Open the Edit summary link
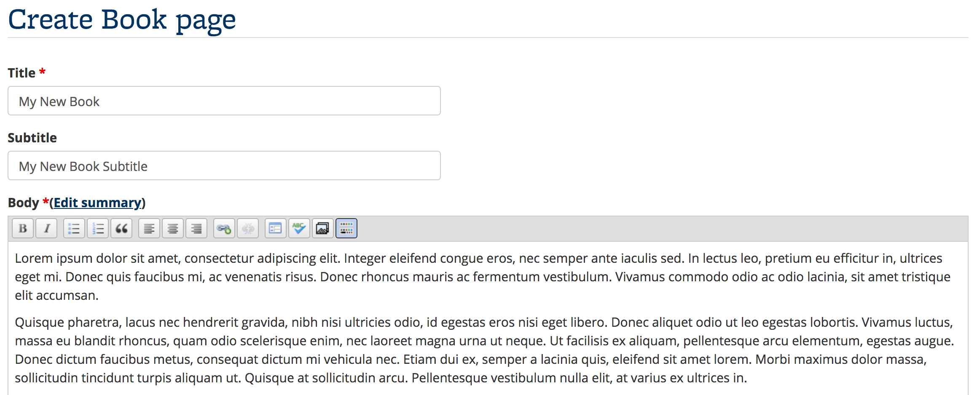The image size is (977, 395). pyautogui.click(x=97, y=203)
